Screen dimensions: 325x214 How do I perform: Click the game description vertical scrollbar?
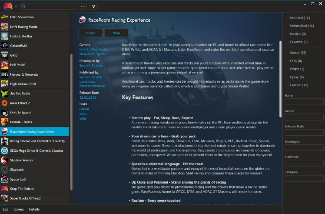pos(280,79)
